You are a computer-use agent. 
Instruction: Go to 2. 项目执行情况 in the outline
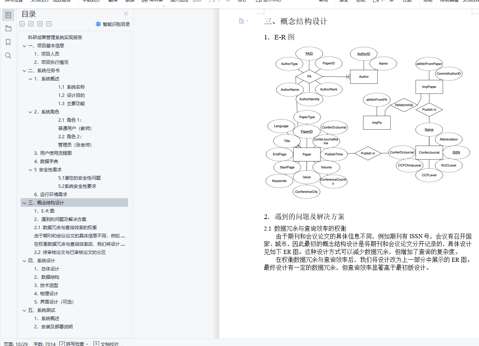pyautogui.click(x=51, y=62)
